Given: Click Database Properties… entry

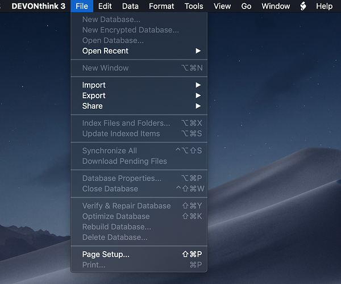Looking at the screenshot, I should (139, 178).
